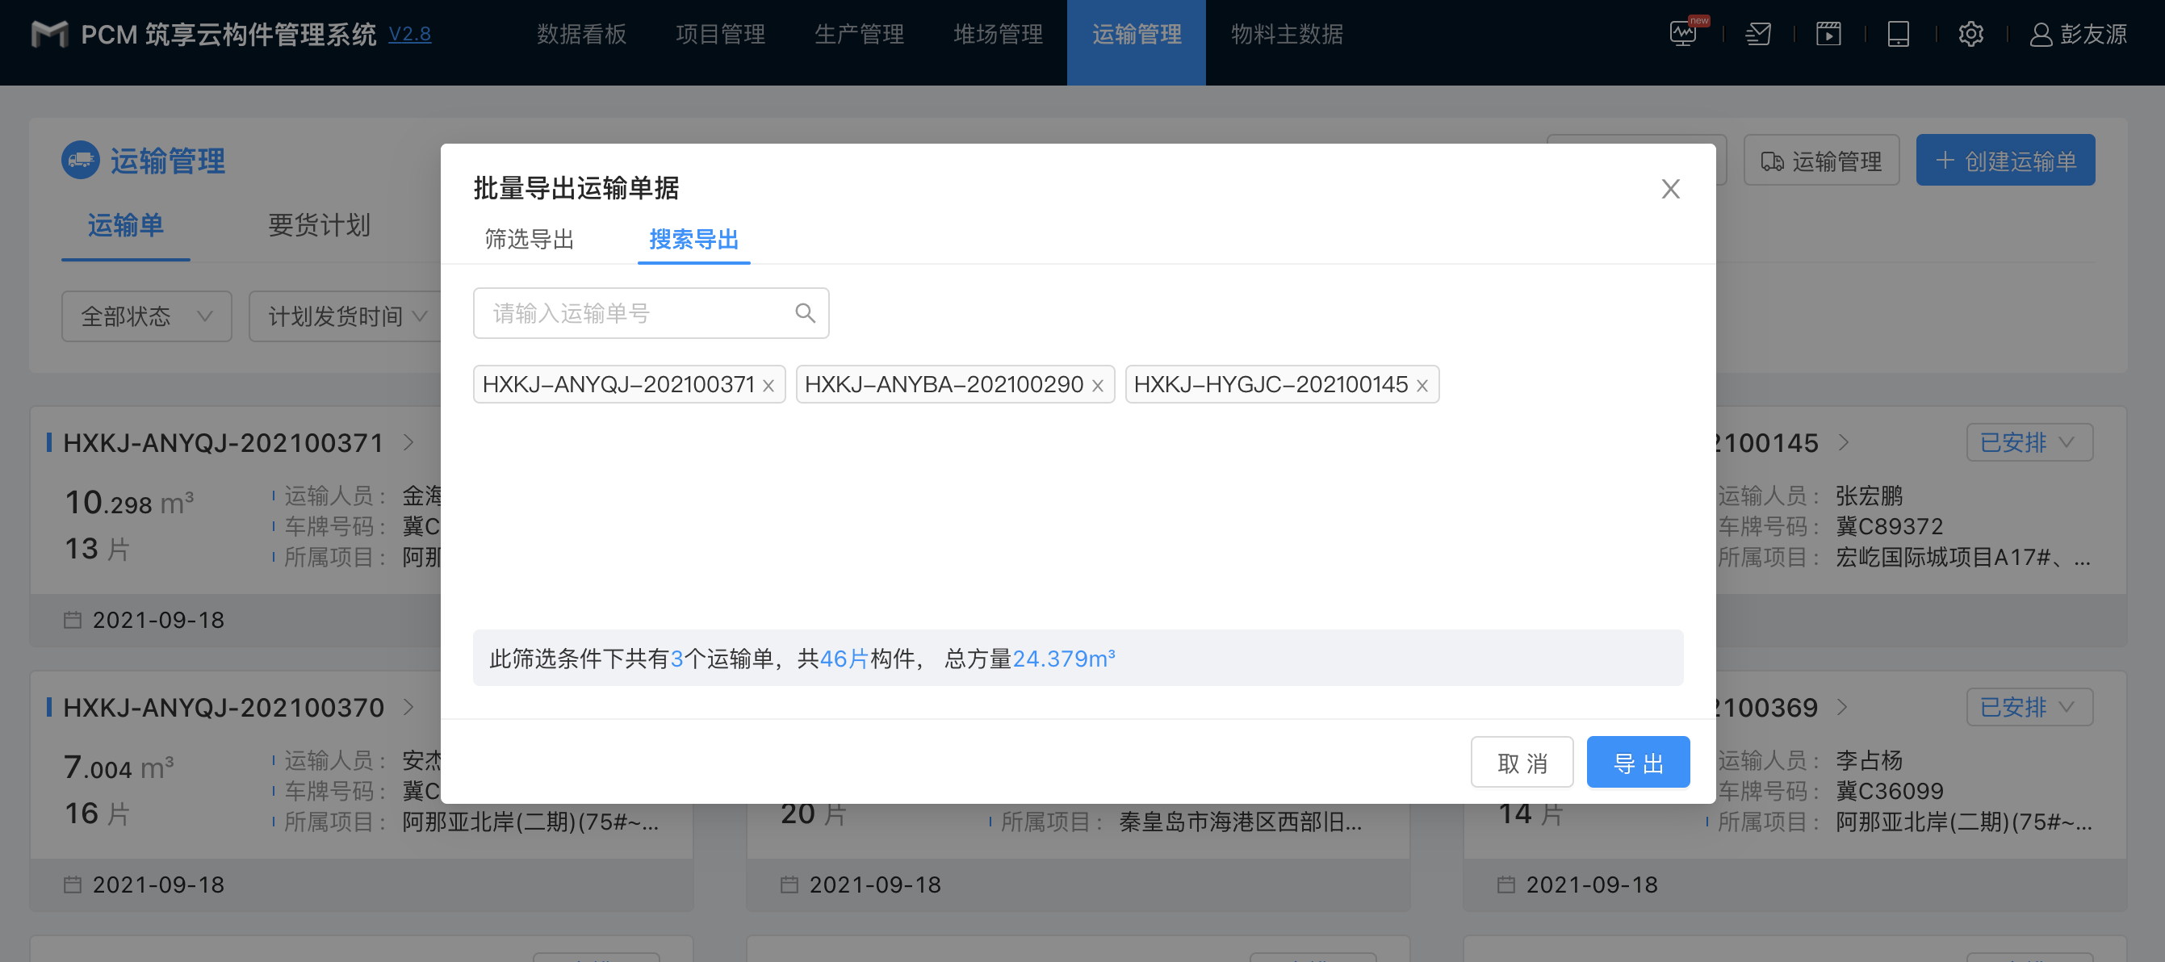Viewport: 2165px width, 962px height.
Task: Expand 已安排 status on the 100369 card
Action: (2029, 708)
